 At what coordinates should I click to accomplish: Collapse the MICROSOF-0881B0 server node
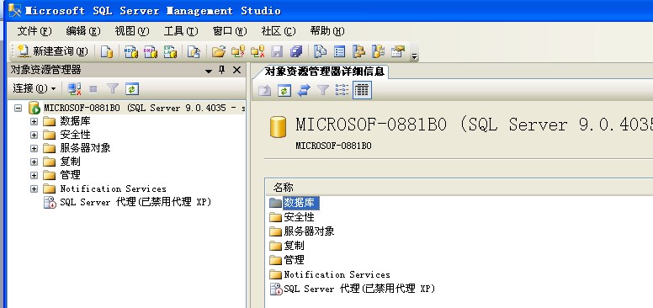[18, 109]
